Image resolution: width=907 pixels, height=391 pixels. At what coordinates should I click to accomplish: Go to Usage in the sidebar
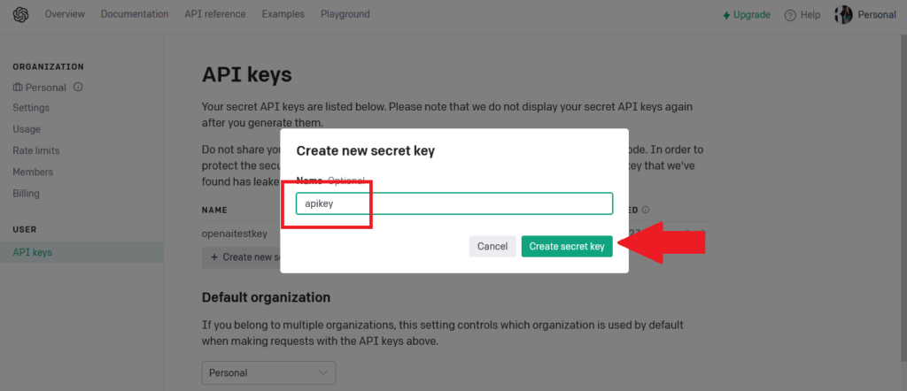[27, 129]
